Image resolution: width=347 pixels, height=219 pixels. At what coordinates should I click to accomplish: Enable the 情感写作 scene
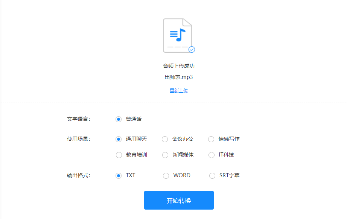coord(211,139)
